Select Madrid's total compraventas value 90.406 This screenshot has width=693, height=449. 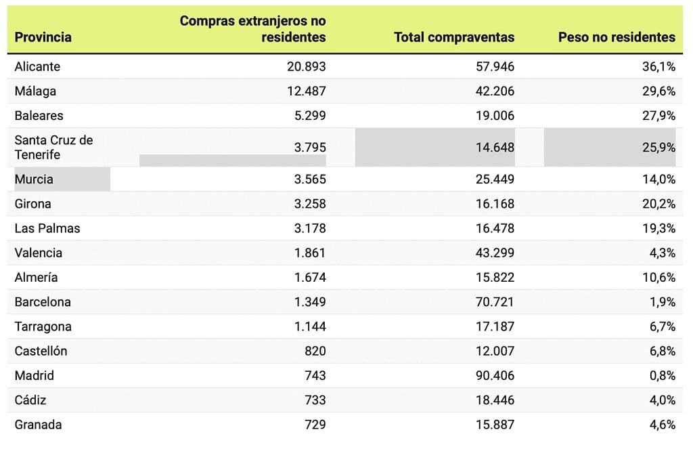coord(494,375)
